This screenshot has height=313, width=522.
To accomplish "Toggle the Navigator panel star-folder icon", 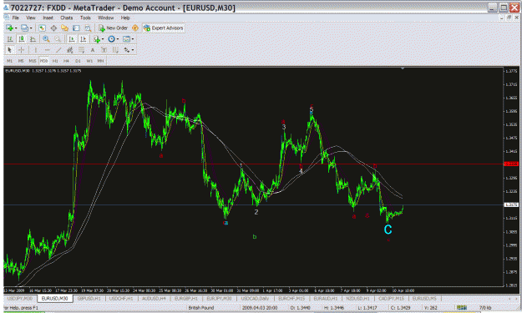I will 64,28.
